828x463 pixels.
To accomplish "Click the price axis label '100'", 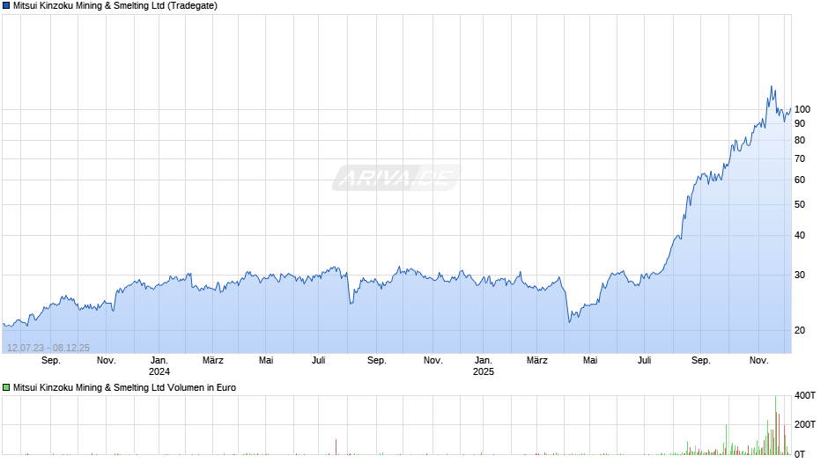I will 802,109.
